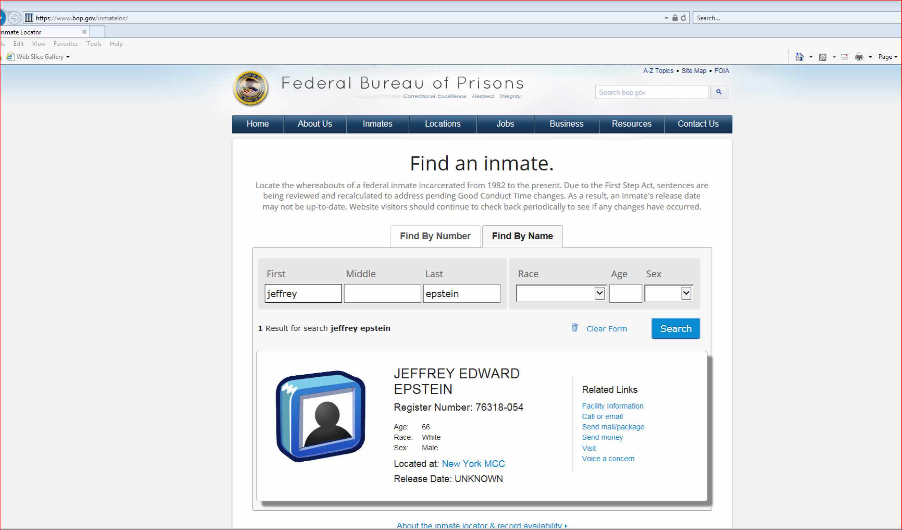
Task: Click the RSS feeds icon
Action: click(x=823, y=57)
